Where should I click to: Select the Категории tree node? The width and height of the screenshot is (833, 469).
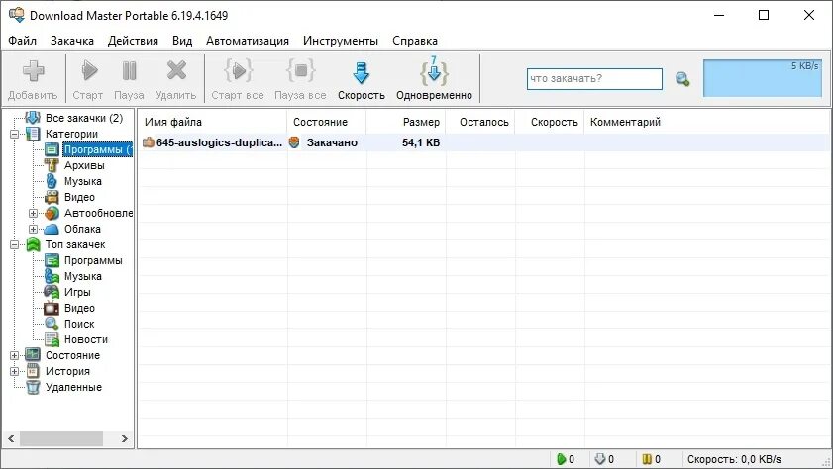pyautogui.click(x=71, y=134)
